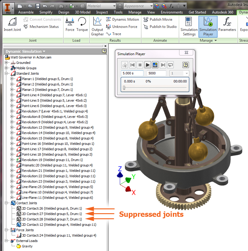
Task: Click the images field showing 5000
Action: pyautogui.click(x=156, y=73)
